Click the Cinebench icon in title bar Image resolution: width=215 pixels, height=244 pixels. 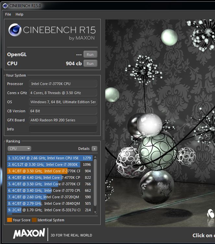click(x=5, y=6)
